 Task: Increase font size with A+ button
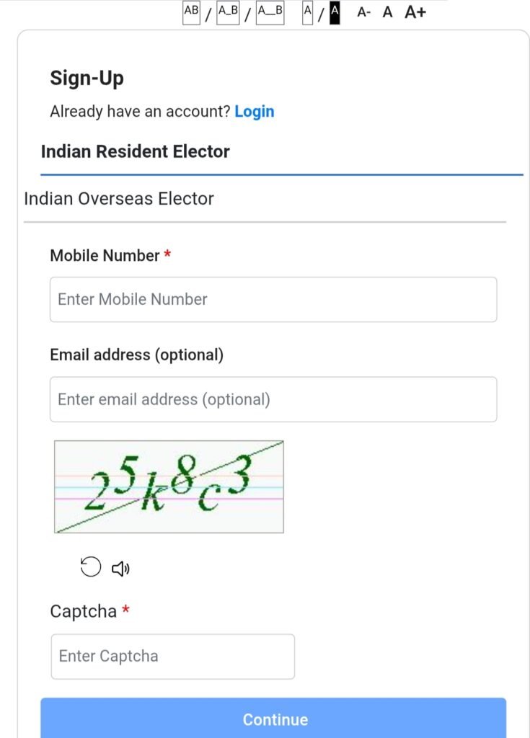tap(415, 12)
